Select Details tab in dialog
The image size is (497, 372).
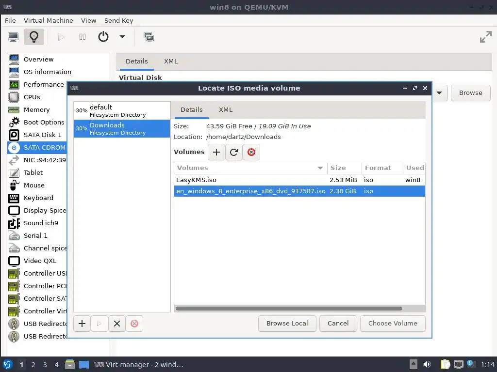coord(191,110)
